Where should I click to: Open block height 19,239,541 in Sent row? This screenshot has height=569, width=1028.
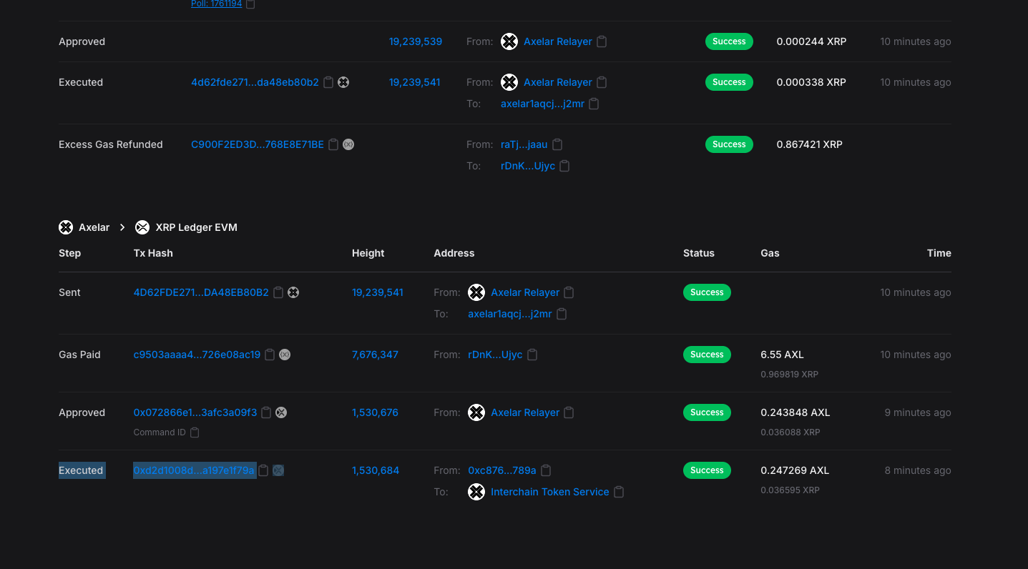click(378, 292)
